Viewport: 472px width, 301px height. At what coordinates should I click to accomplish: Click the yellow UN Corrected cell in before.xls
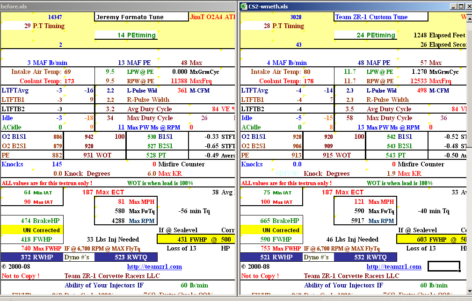pos(31,230)
